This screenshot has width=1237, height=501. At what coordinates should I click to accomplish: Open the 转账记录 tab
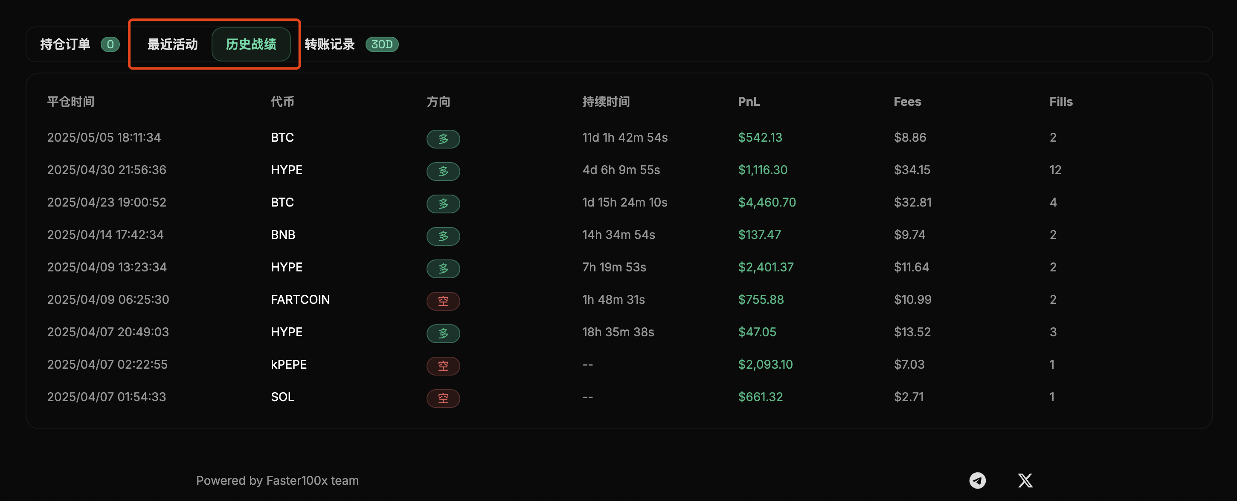pyautogui.click(x=329, y=45)
